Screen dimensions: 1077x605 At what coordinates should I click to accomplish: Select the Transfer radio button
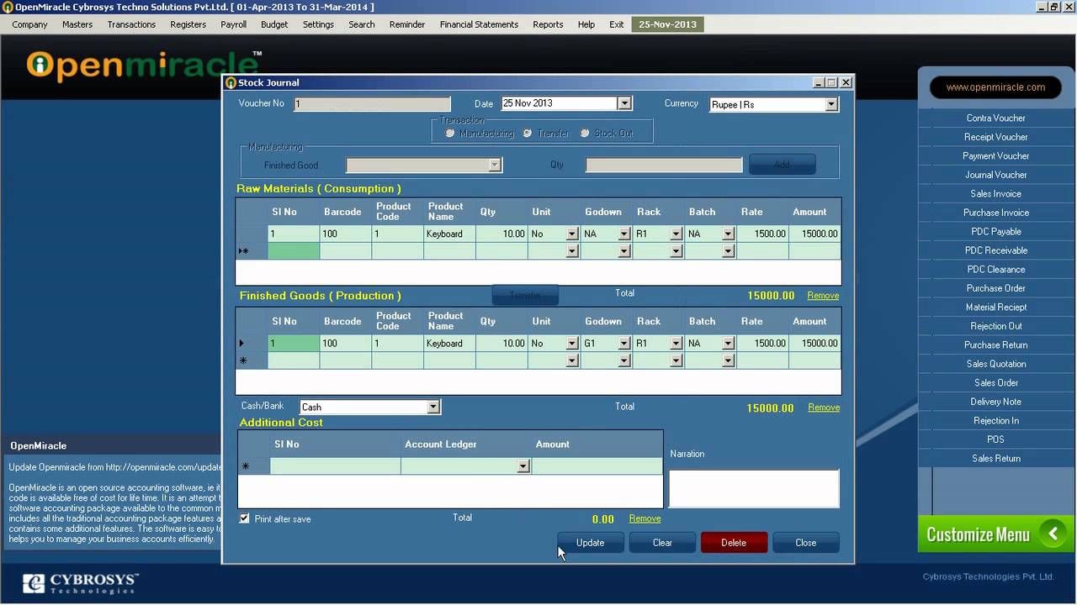click(528, 133)
